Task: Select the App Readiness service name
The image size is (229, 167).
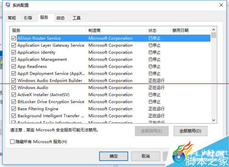Action: (32, 67)
